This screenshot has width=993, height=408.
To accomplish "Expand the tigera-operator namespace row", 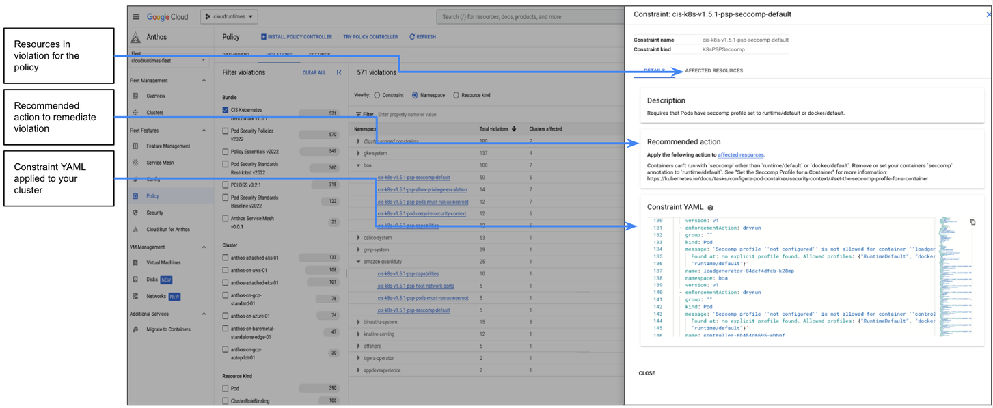I will pos(358,358).
